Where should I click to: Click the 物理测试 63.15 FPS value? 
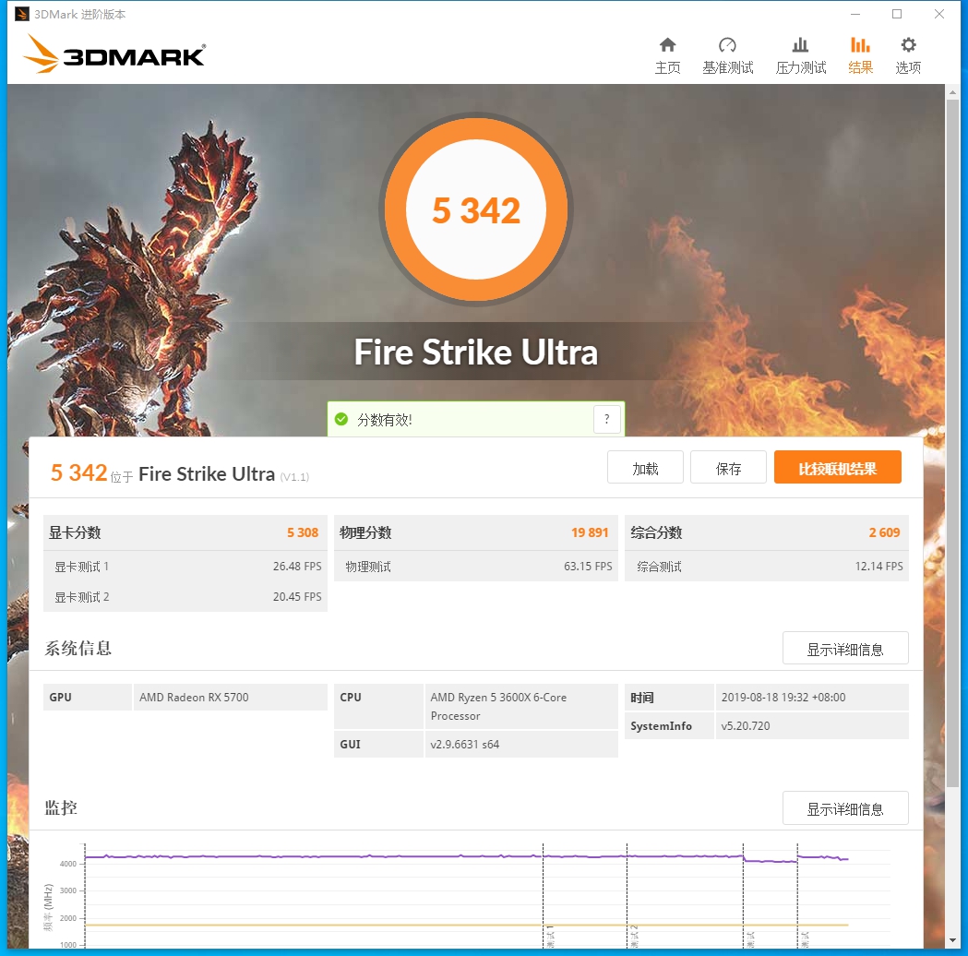pyautogui.click(x=588, y=567)
